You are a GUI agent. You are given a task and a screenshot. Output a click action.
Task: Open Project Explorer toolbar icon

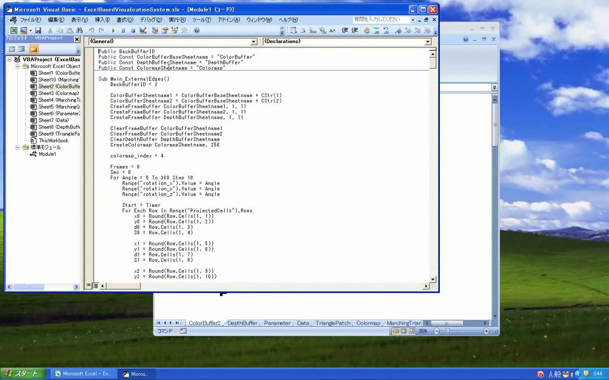pos(155,30)
